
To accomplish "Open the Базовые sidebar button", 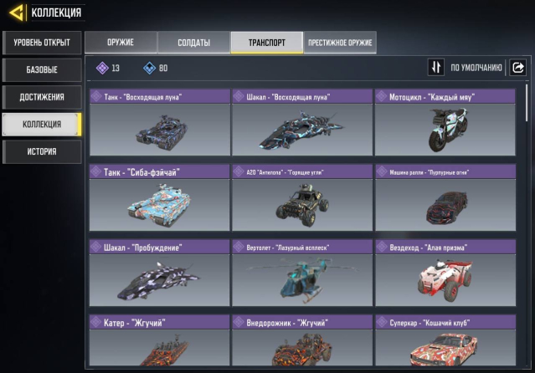I will (x=42, y=70).
